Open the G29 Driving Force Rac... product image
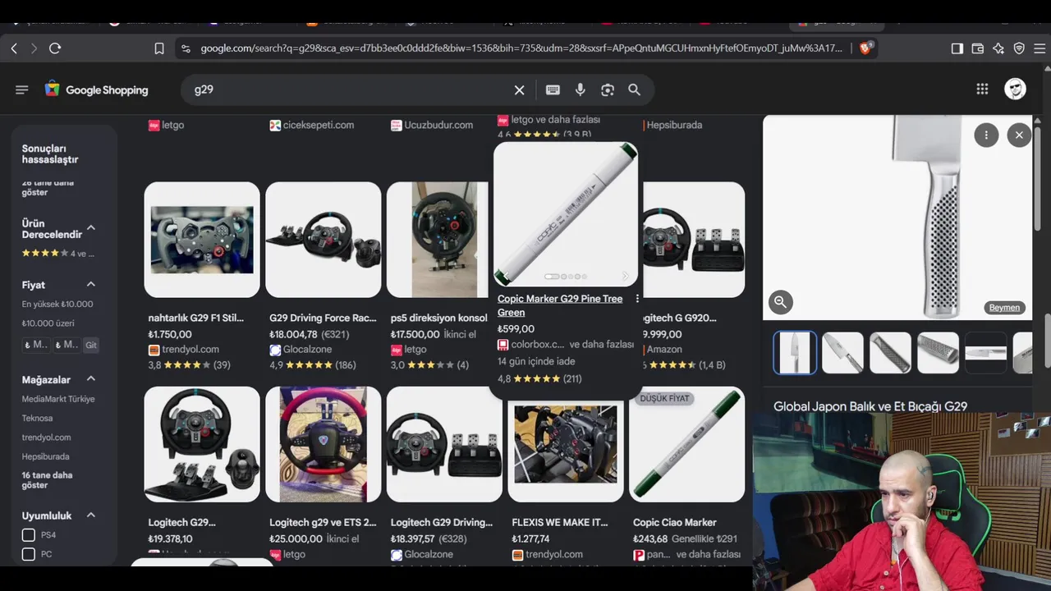The height and width of the screenshot is (591, 1051). click(324, 240)
